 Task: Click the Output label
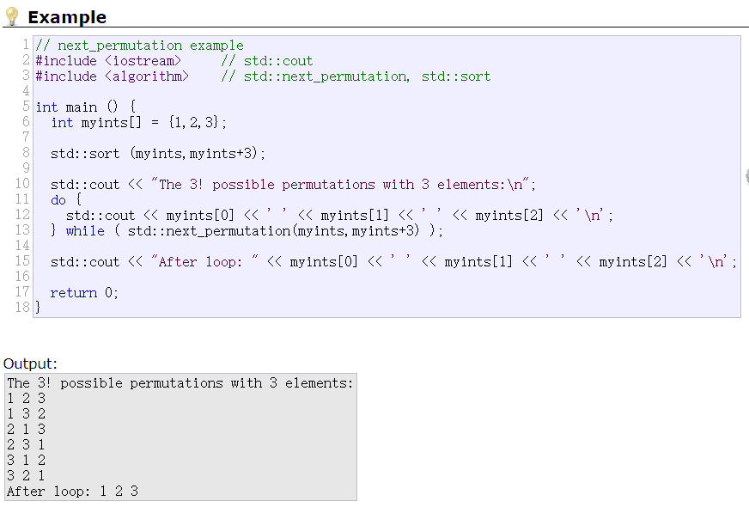click(x=30, y=363)
